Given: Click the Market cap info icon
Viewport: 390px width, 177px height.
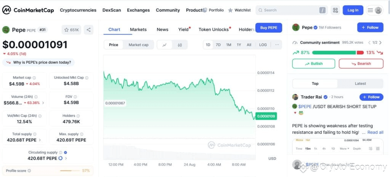Looking at the screenshot, I should coord(34,77).
